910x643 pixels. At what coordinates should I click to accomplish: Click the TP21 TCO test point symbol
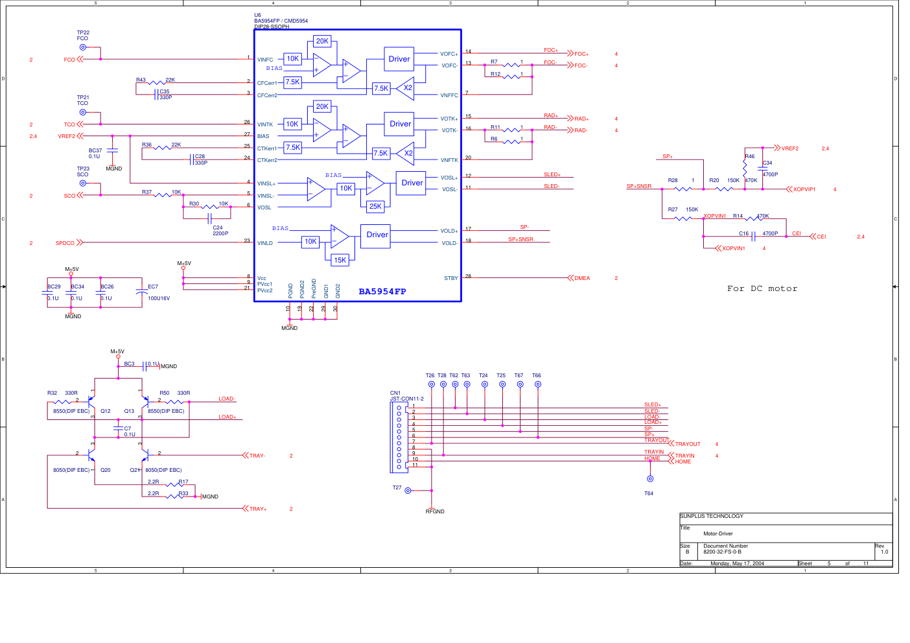coord(82,112)
